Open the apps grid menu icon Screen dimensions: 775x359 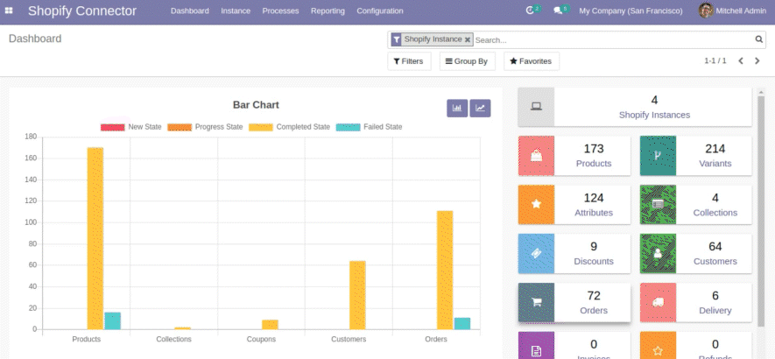[x=11, y=11]
